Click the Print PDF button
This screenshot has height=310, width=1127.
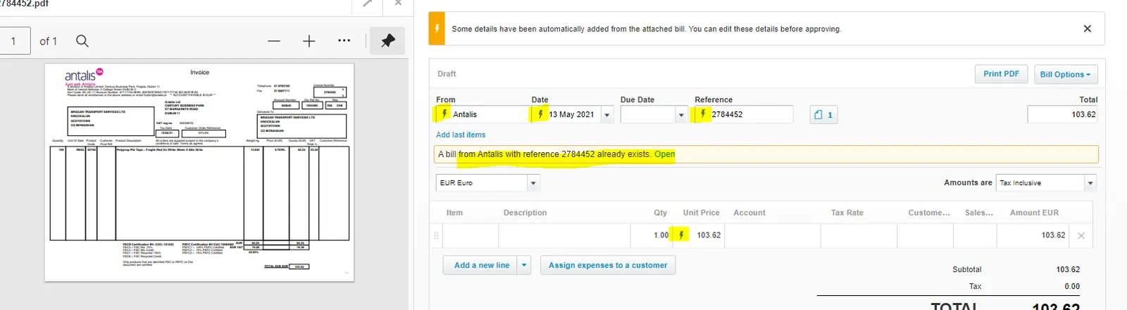1001,74
